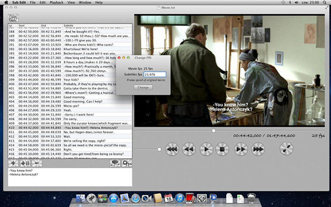Click the add subtitle with pause button
This screenshot has width=331, height=207.
25,163
